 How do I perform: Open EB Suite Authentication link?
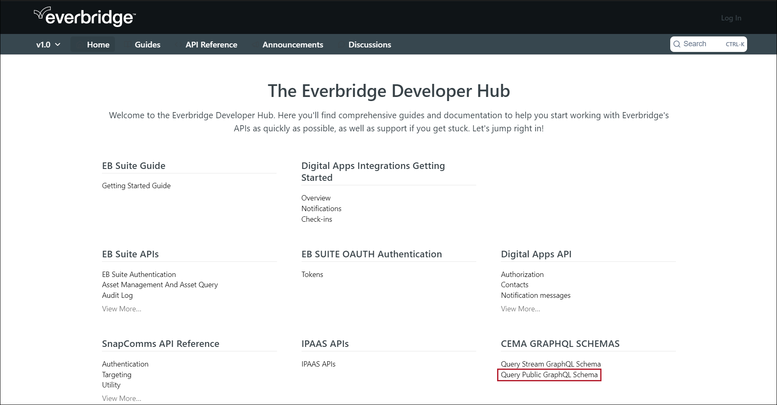[x=139, y=274]
